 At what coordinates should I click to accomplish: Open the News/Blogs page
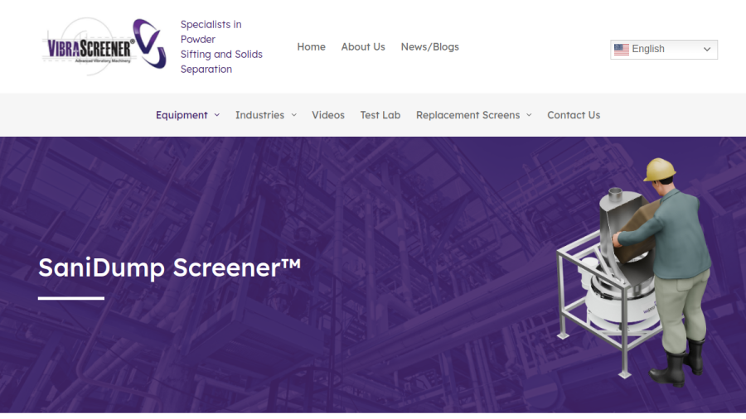pos(429,47)
